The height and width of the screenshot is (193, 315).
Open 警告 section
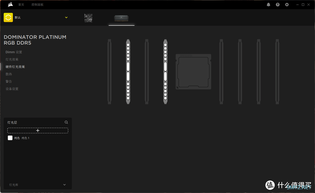coord(9,82)
